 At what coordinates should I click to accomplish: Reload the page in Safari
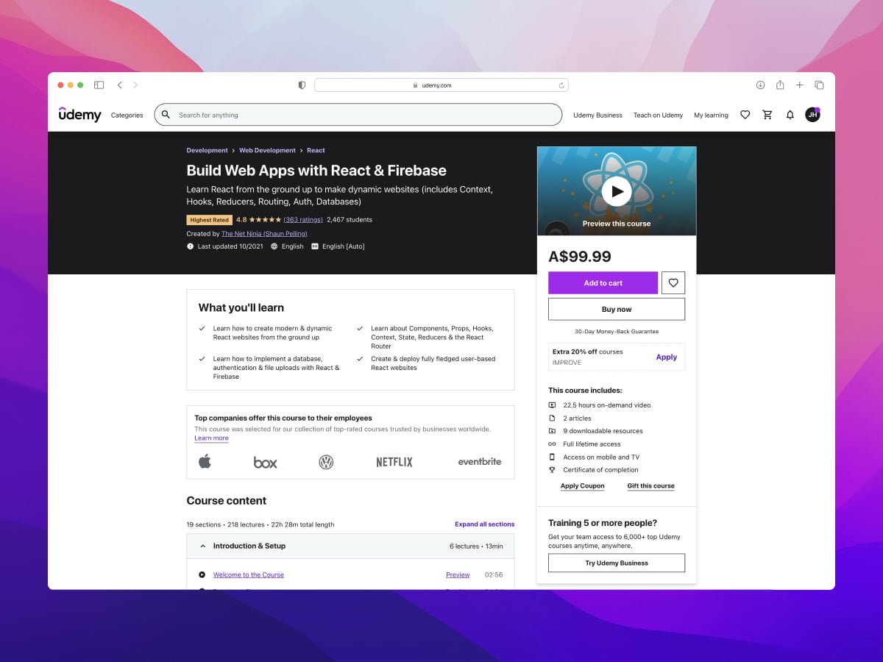tap(561, 85)
